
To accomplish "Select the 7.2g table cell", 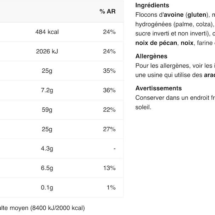I will (x=47, y=90).
